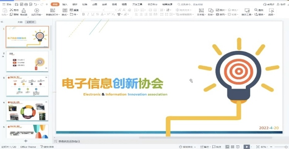Click the Undo arrow icon
This screenshot has width=289, height=149.
tap(35, 4)
